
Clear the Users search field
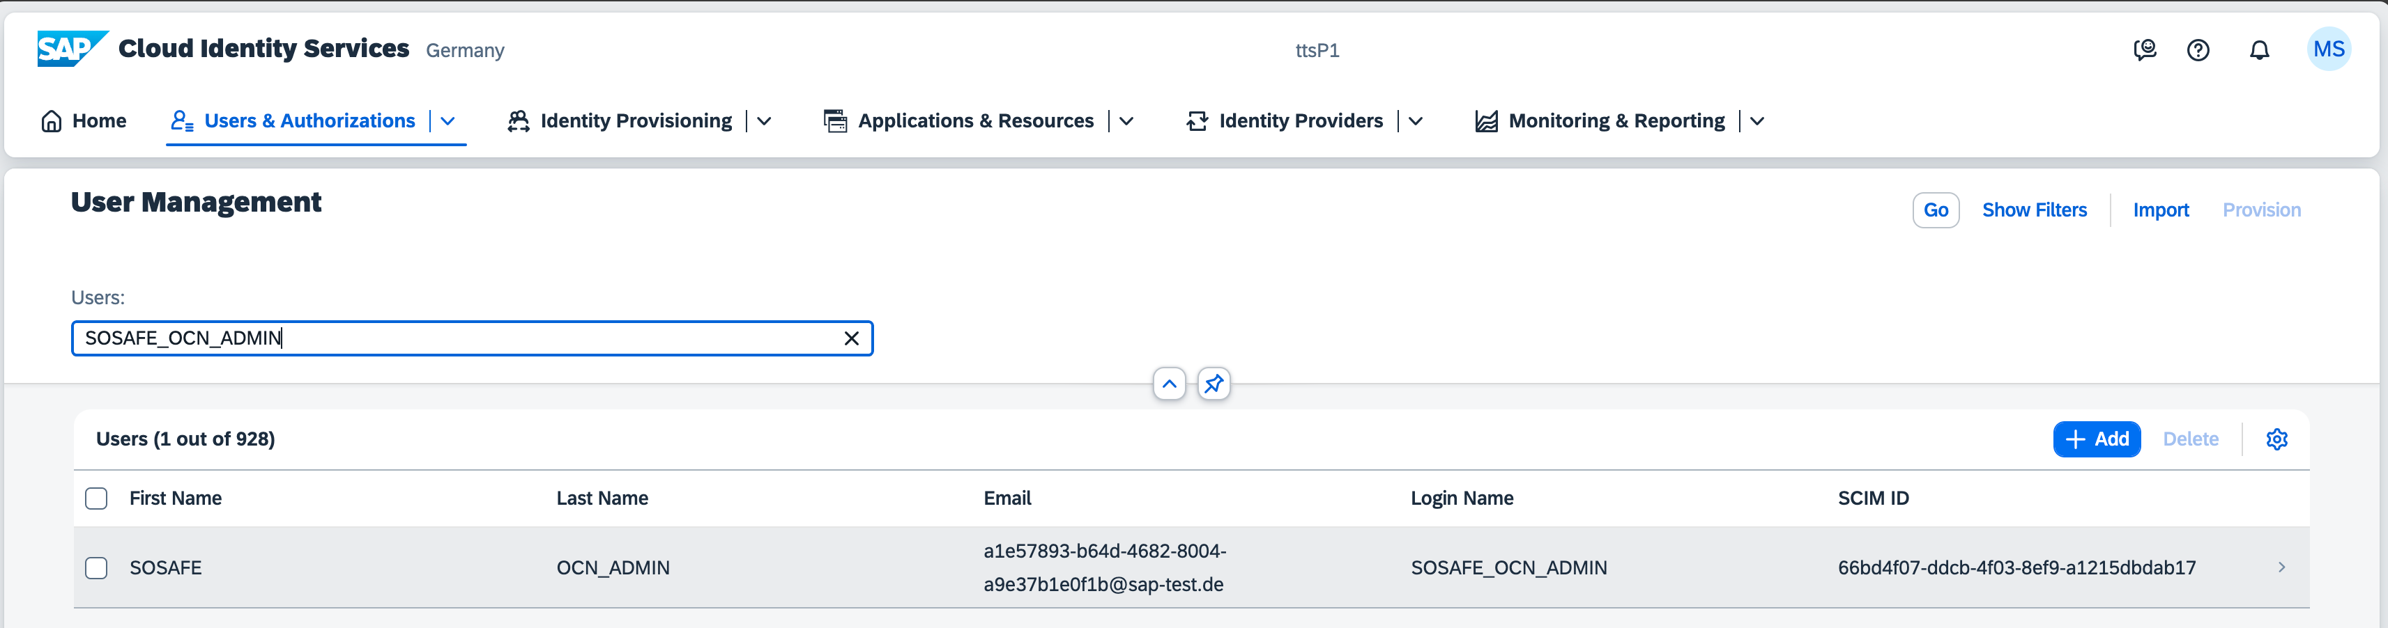coord(851,339)
